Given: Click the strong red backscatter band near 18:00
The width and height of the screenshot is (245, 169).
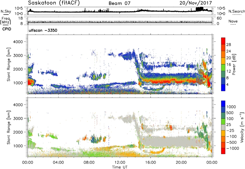Looking at the screenshot, I should pos(169,81).
